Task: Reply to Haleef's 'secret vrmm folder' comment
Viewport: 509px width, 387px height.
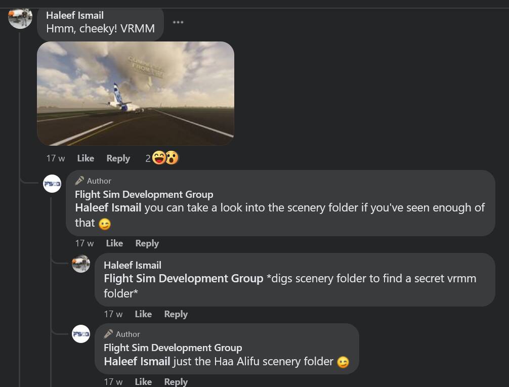Action: pyautogui.click(x=176, y=314)
